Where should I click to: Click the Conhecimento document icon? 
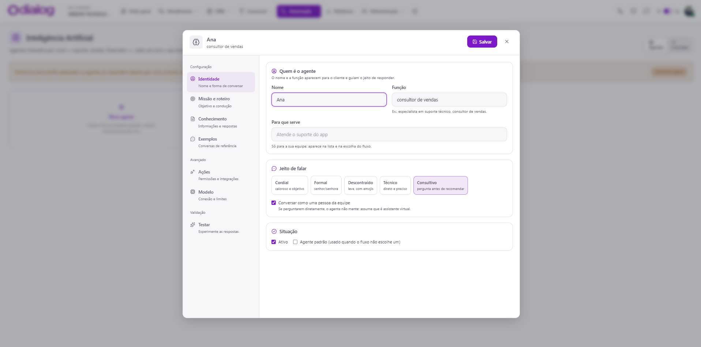pos(193,119)
